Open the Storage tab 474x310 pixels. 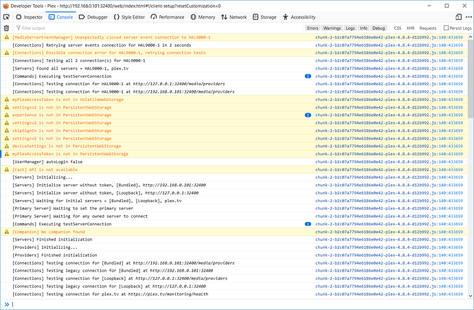click(265, 16)
